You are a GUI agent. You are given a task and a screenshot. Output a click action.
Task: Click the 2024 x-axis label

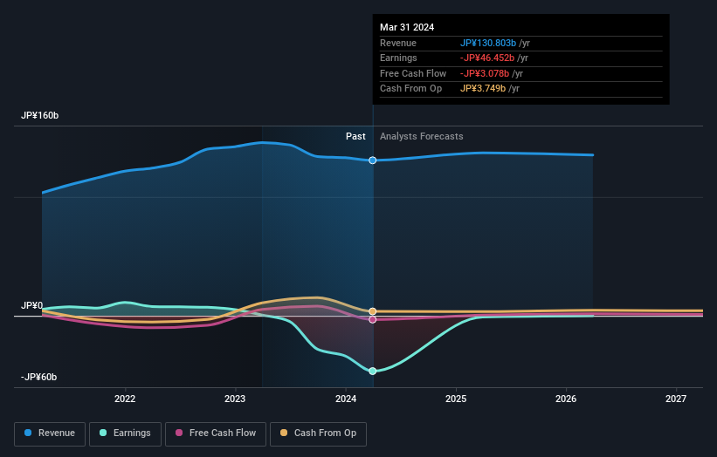346,399
